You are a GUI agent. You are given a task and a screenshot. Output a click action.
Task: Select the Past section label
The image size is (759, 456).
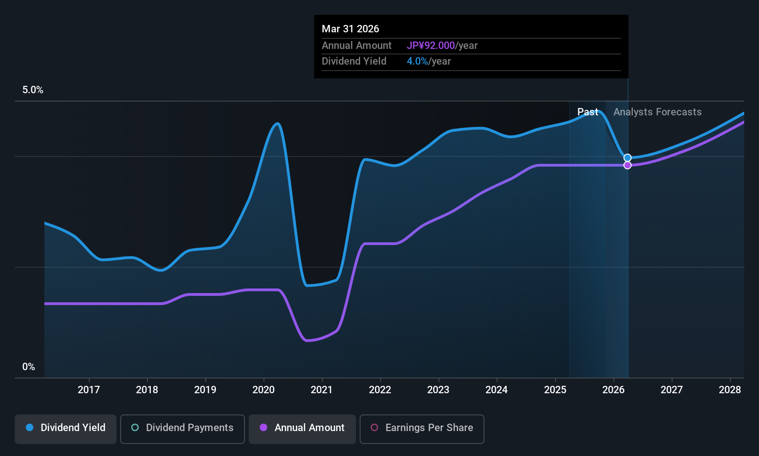click(588, 112)
